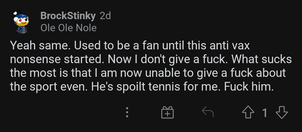Select the Ole Ole Nole user flair
This screenshot has width=302, height=132.
click(x=69, y=28)
